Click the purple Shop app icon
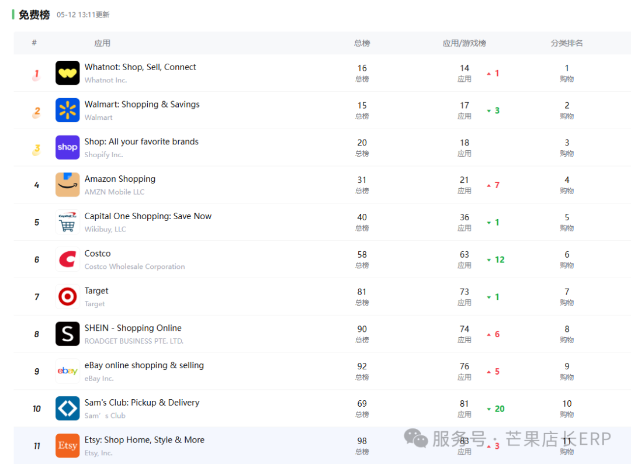 (x=67, y=147)
